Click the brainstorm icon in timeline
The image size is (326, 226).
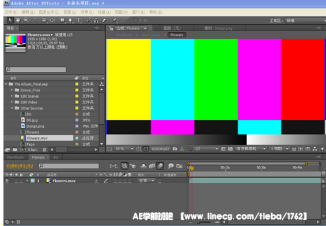(170, 166)
